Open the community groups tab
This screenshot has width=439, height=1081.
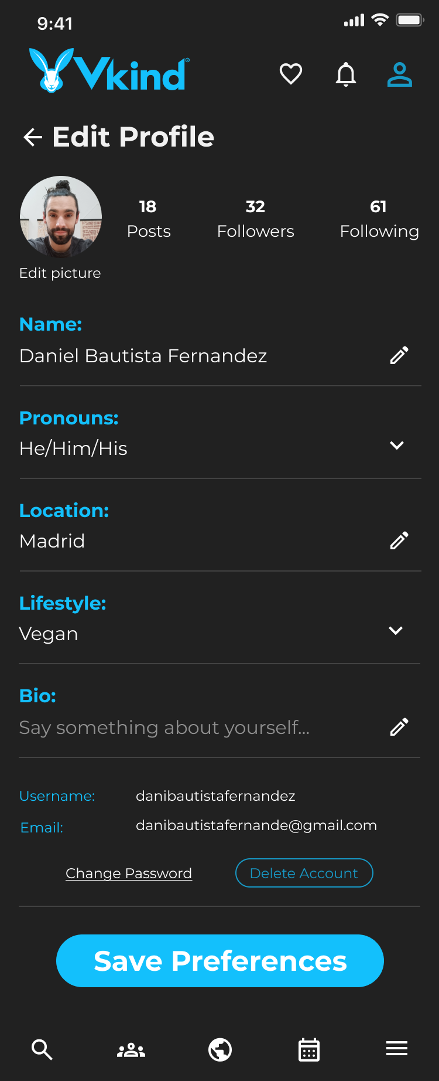click(131, 1049)
